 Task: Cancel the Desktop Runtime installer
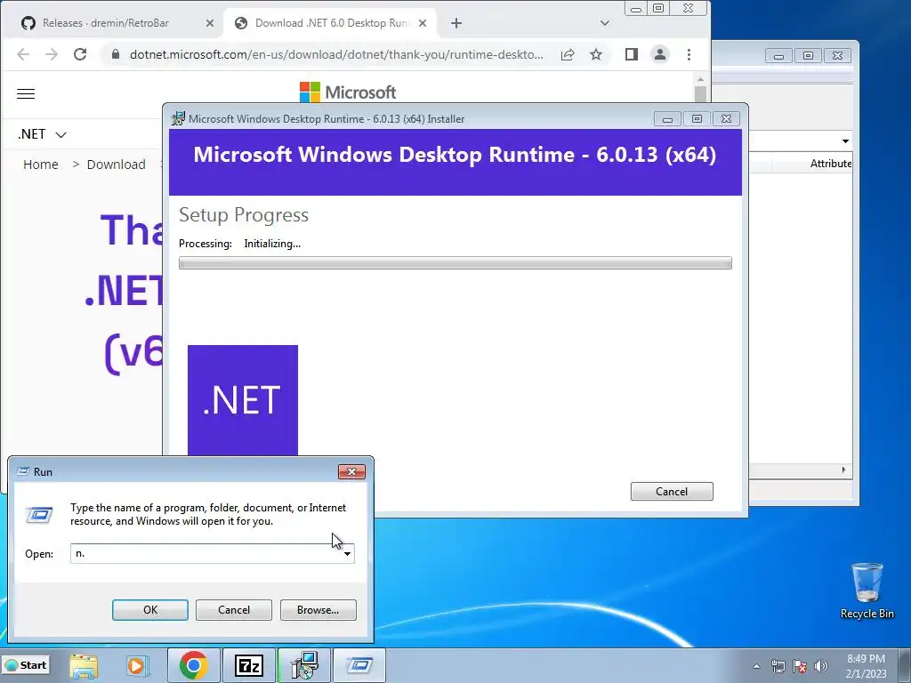click(672, 491)
